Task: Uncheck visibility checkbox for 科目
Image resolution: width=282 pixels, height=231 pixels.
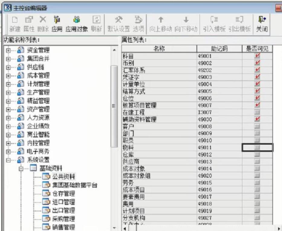Action: pos(257,56)
